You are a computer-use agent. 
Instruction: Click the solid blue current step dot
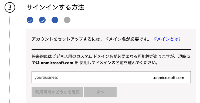(x=55, y=20)
